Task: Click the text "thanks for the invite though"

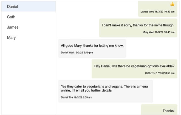Action: [x=154, y=25]
